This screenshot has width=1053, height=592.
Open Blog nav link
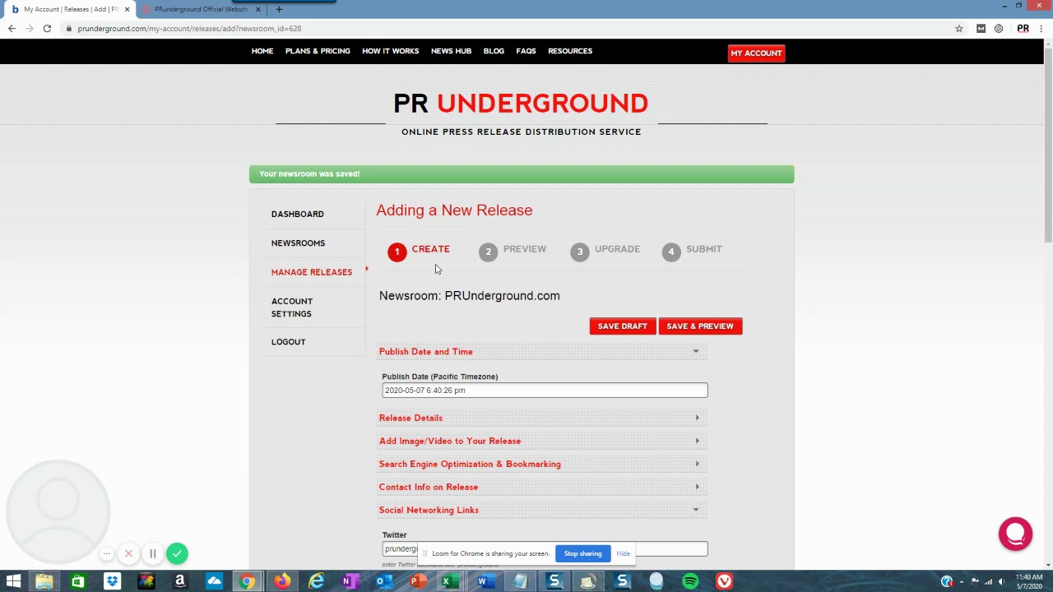coord(494,51)
